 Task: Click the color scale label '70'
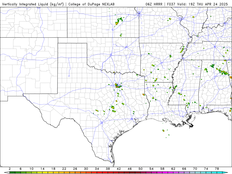coord(195,169)
